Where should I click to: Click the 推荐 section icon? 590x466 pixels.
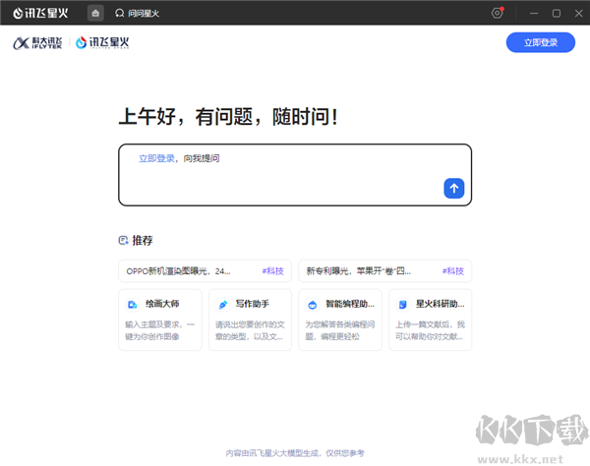[124, 240]
